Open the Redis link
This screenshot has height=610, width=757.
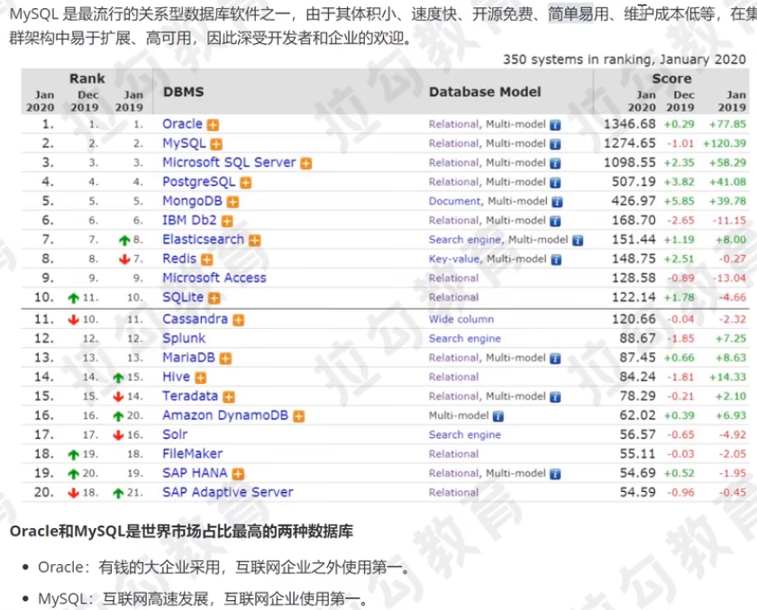pos(179,259)
